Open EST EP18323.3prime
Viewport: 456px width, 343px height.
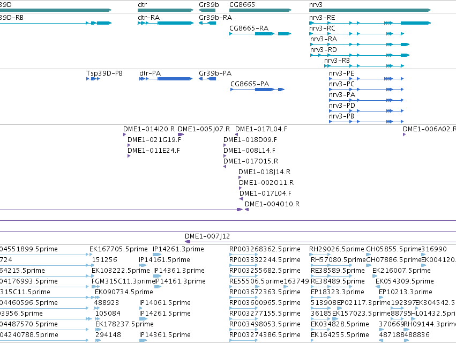[x=321, y=297]
